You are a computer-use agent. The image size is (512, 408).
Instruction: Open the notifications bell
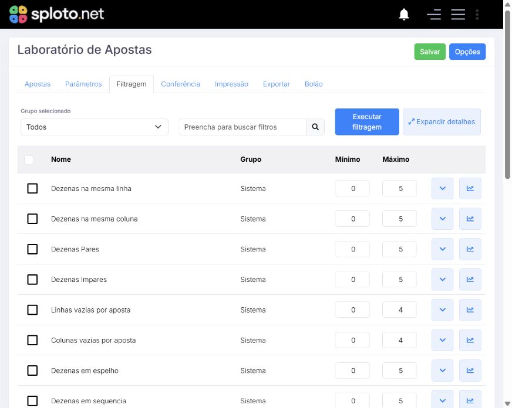[x=404, y=14]
